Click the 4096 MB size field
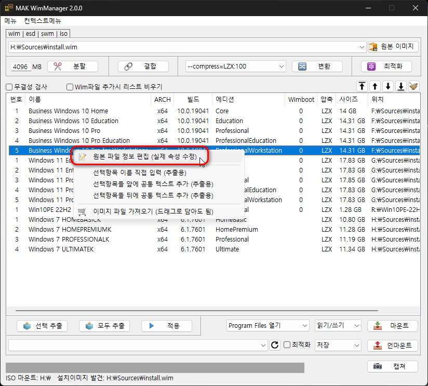This screenshot has width=428, height=386. click(x=20, y=66)
